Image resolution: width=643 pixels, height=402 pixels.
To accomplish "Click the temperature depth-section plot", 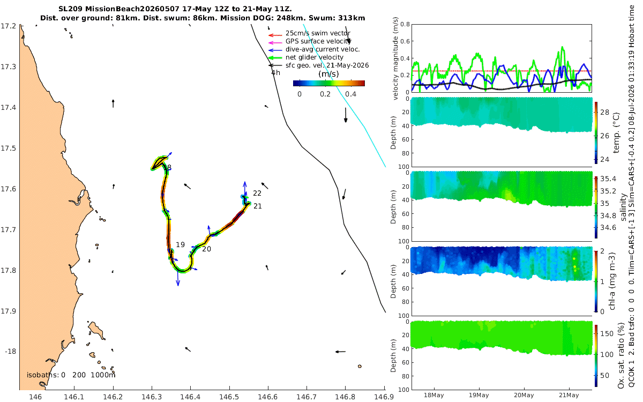I will [502, 132].
